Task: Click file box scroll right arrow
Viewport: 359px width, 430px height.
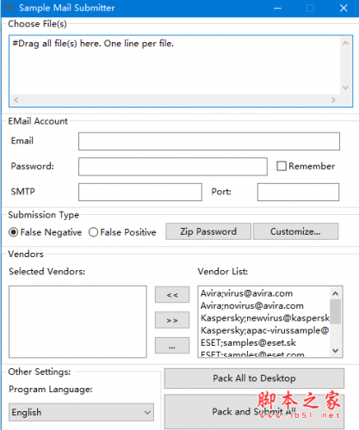Action: pos(333,100)
